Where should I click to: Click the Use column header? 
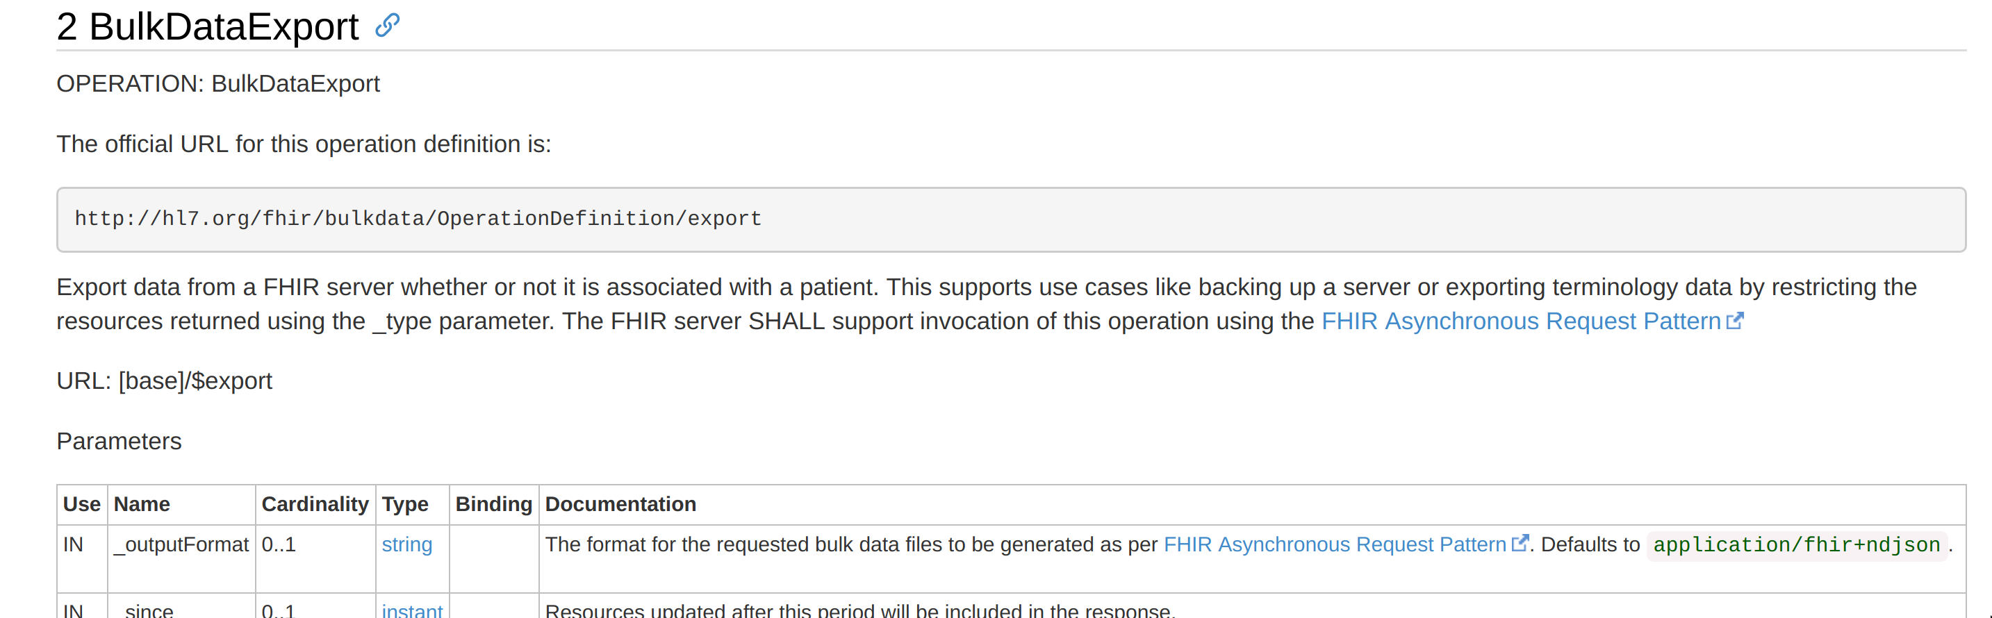pos(81,504)
